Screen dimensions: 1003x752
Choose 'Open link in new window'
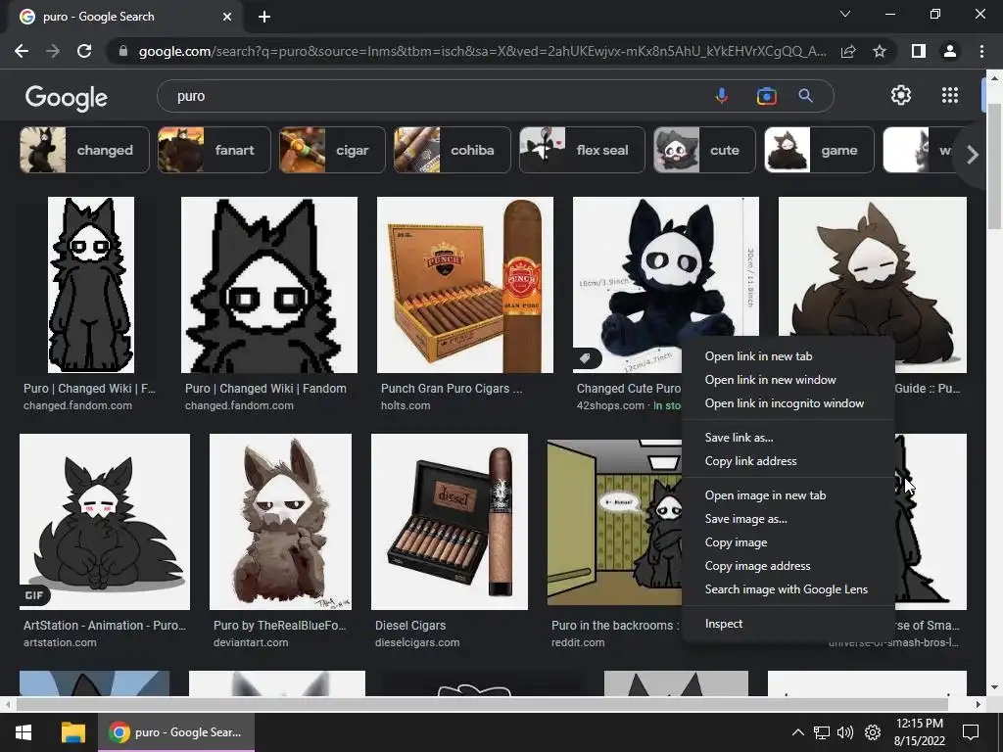(788, 380)
